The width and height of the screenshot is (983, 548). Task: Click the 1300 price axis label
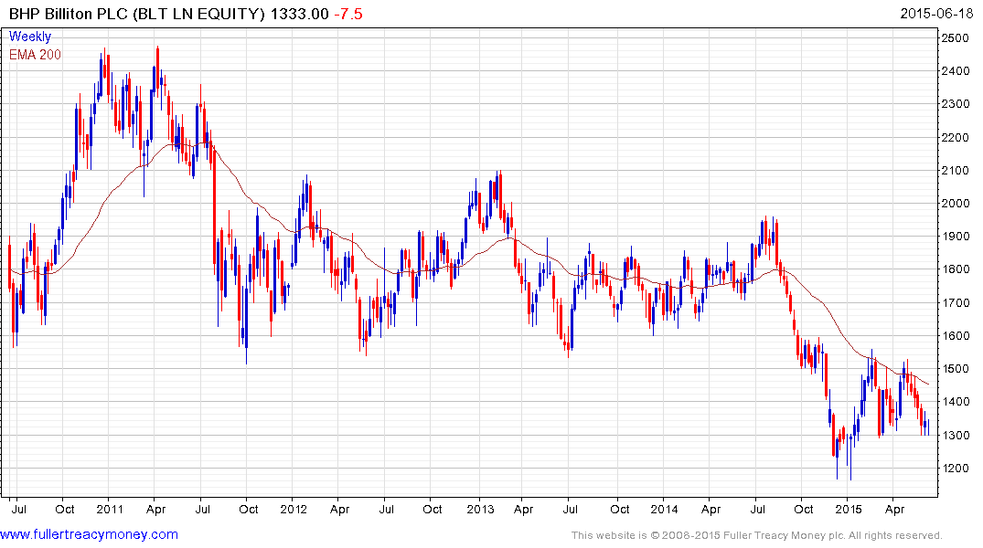[956, 435]
